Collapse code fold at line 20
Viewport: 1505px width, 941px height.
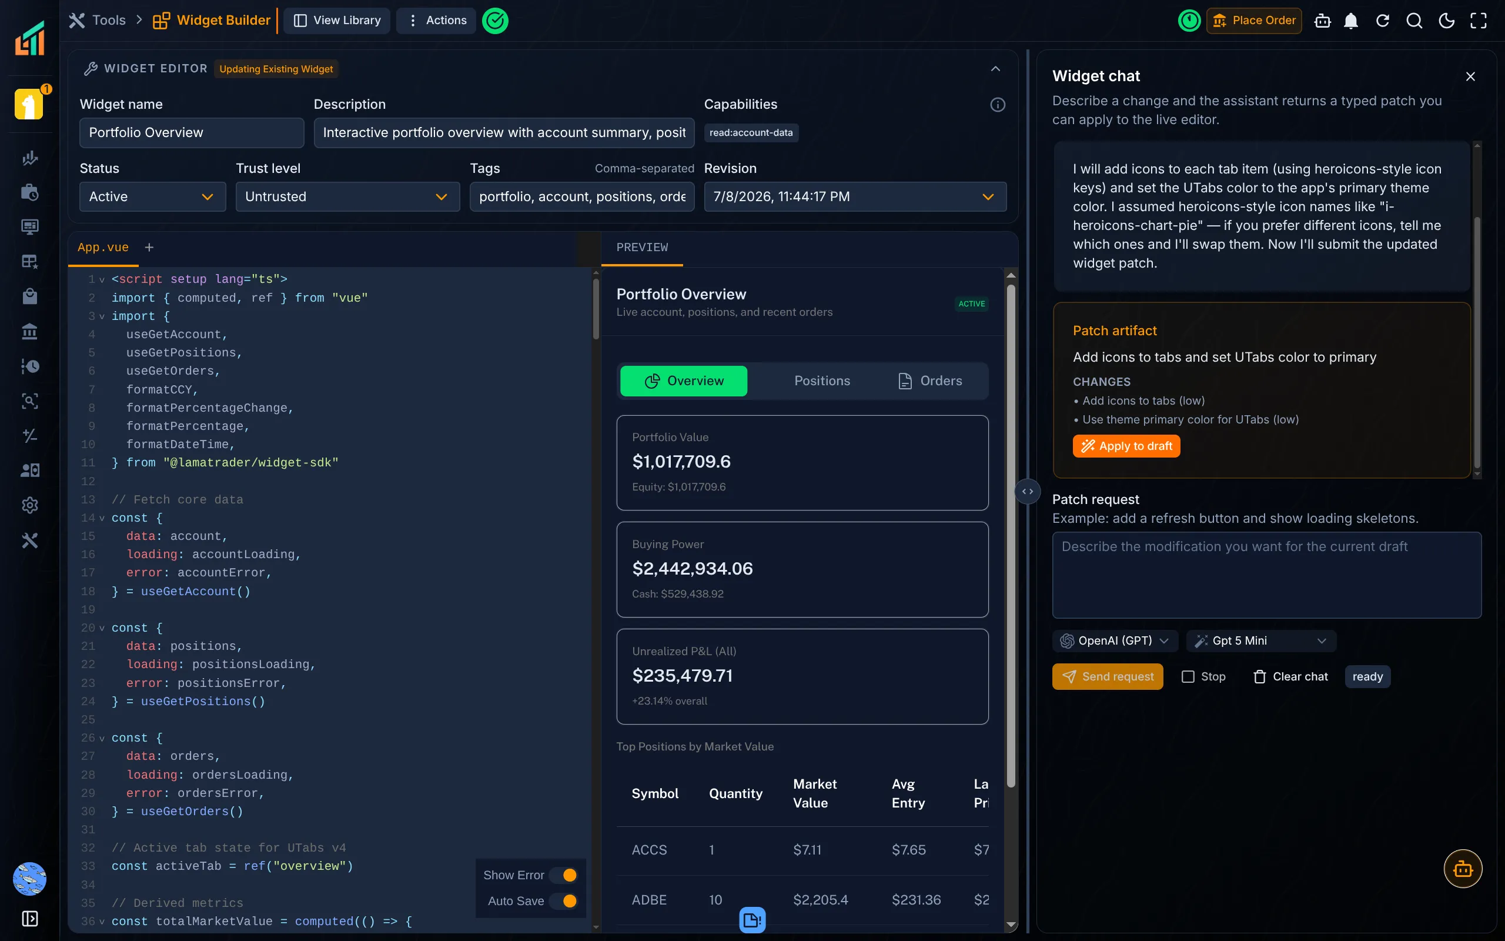[102, 628]
